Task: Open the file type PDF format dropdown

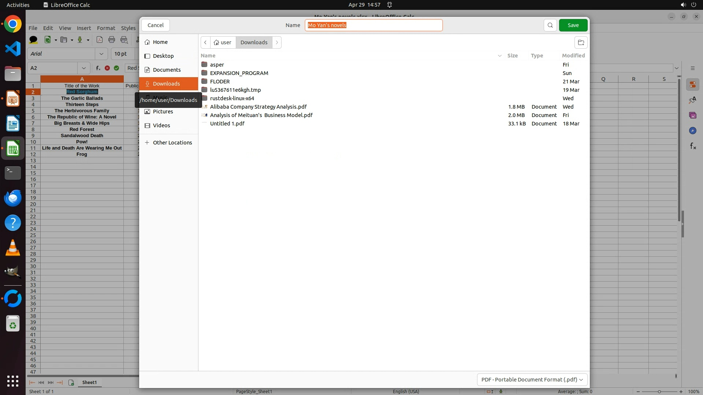Action: pyautogui.click(x=532, y=380)
